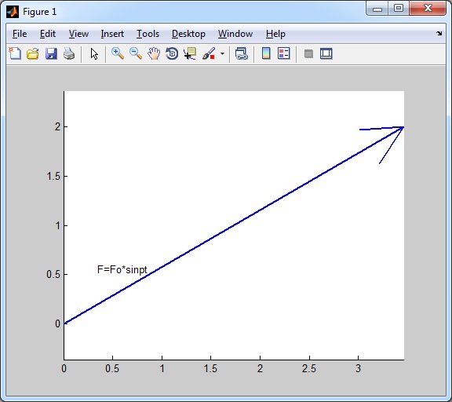Image resolution: width=452 pixels, height=402 pixels.
Task: Open the Brush color dropdown arrow
Action: click(222, 53)
